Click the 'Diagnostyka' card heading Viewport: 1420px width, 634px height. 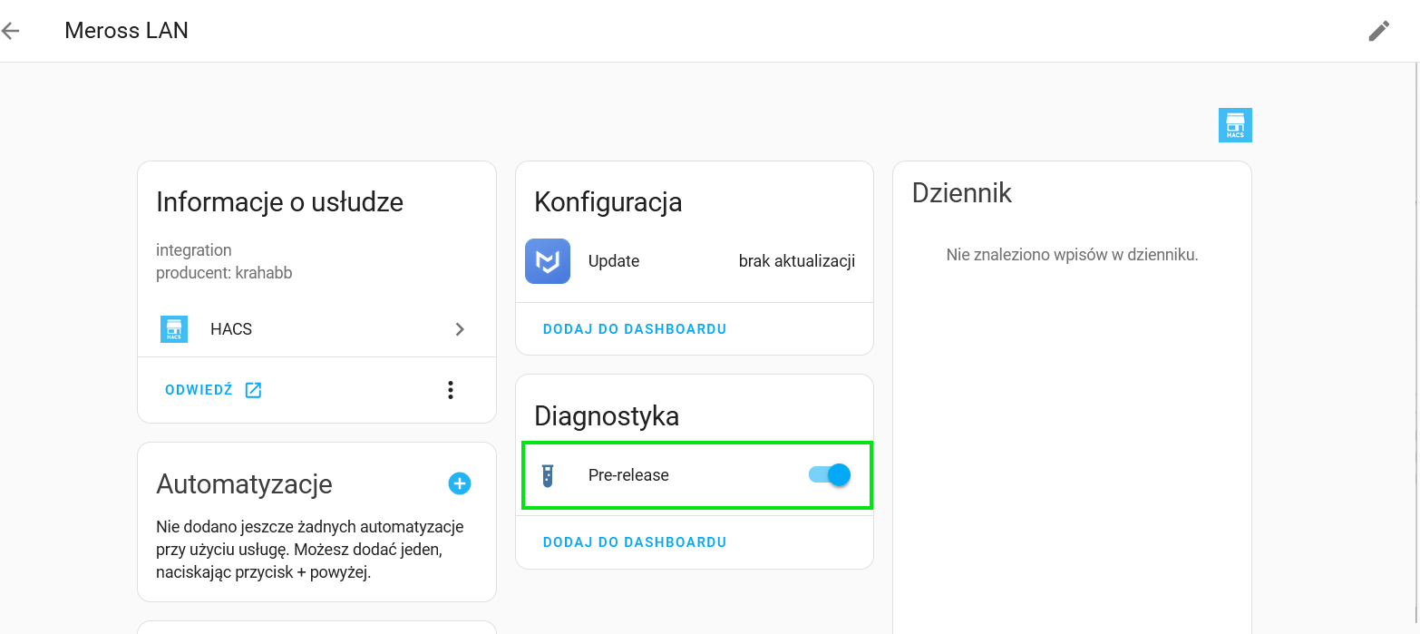(607, 416)
